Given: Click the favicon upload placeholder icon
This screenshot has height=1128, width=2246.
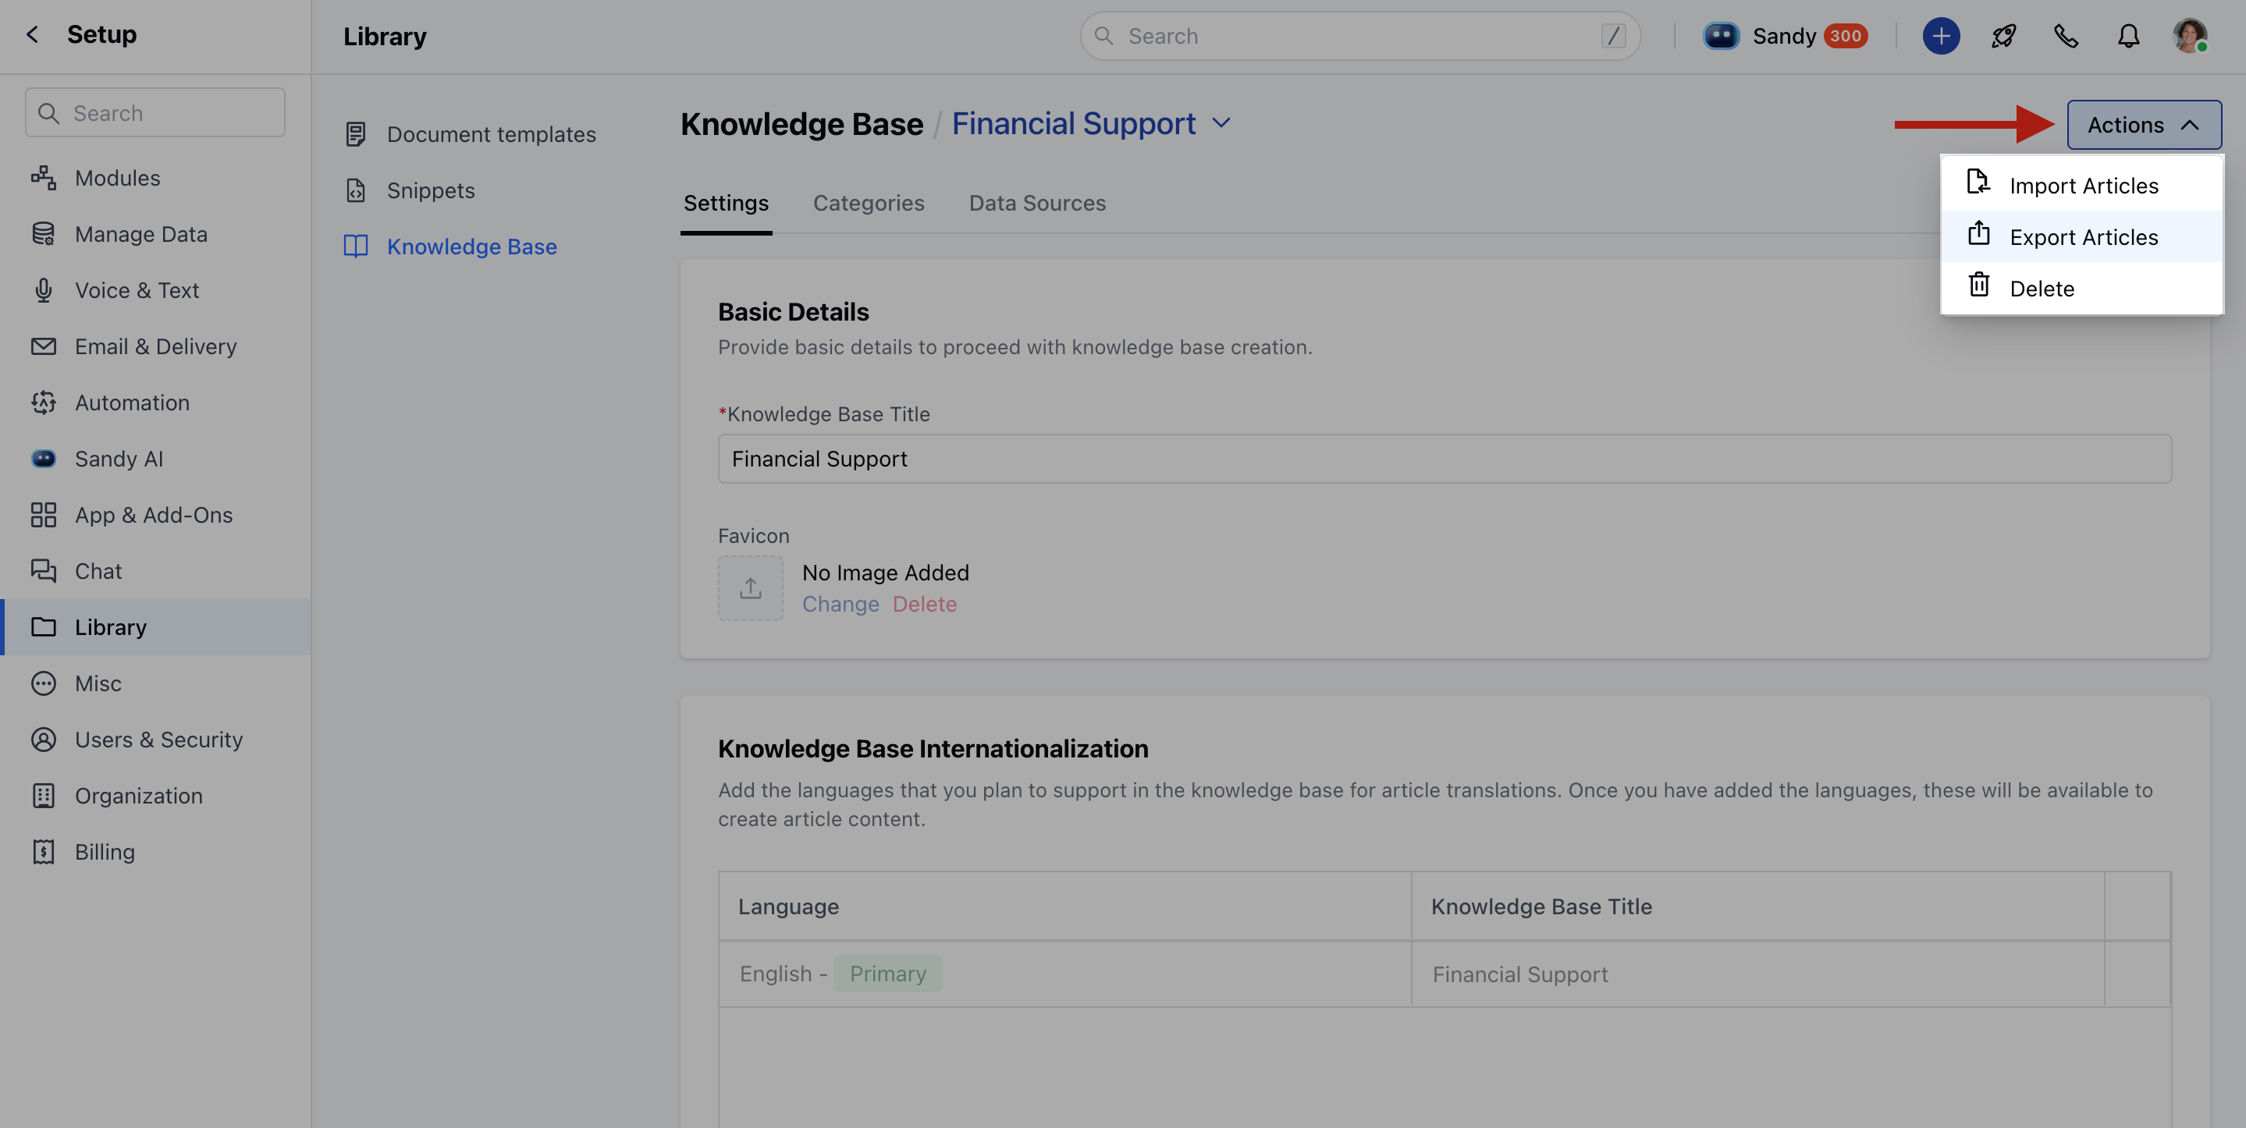Looking at the screenshot, I should [x=750, y=588].
